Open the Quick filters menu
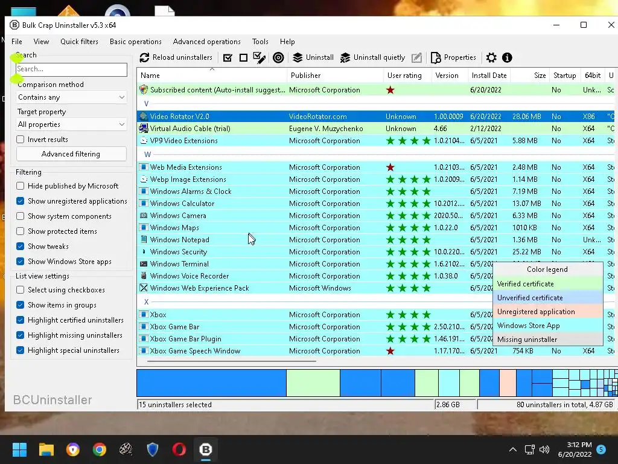Viewport: 618px width, 464px height. tap(79, 42)
